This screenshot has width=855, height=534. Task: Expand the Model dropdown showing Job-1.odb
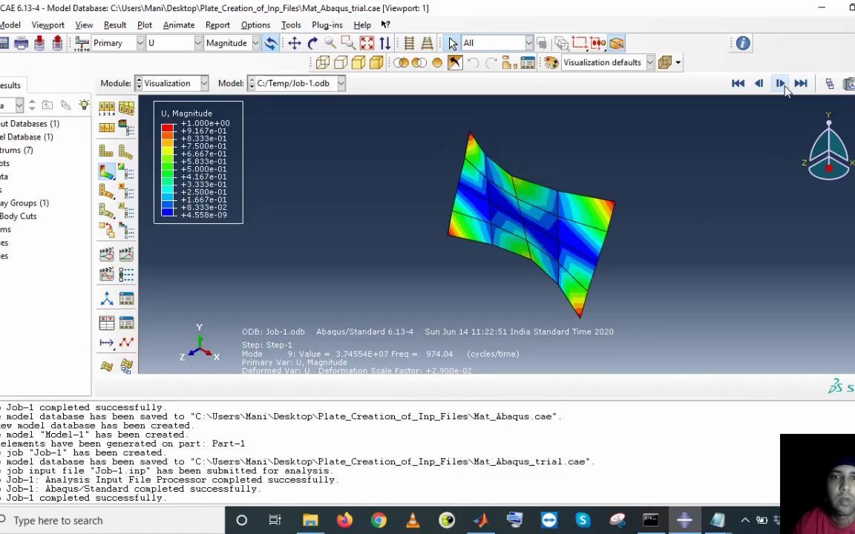pyautogui.click(x=339, y=83)
